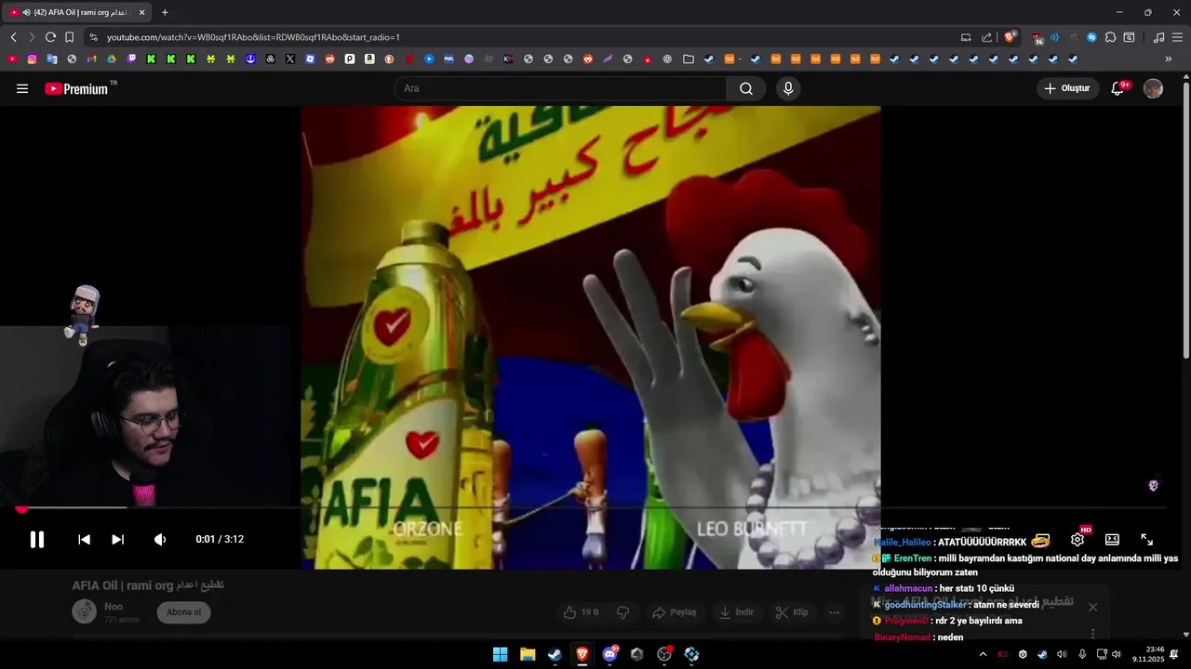Open the playlist panel three-dot options
The width and height of the screenshot is (1191, 669).
(1093, 634)
